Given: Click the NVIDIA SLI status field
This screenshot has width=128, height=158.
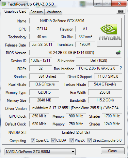Looking at the screenshot, I should pyautogui.click(x=76, y=132).
